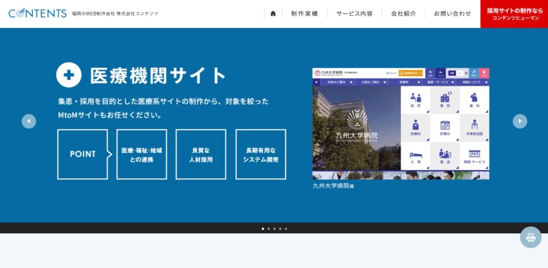
Task: Select the 長期有用なシステム開発 box
Action: (x=261, y=154)
